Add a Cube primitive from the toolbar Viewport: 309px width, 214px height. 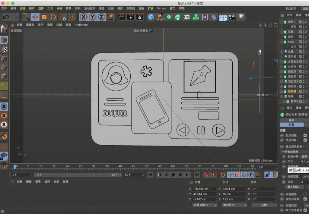point(151,17)
